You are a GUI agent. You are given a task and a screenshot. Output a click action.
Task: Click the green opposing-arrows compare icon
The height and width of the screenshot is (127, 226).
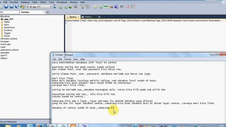(x=106, y=7)
